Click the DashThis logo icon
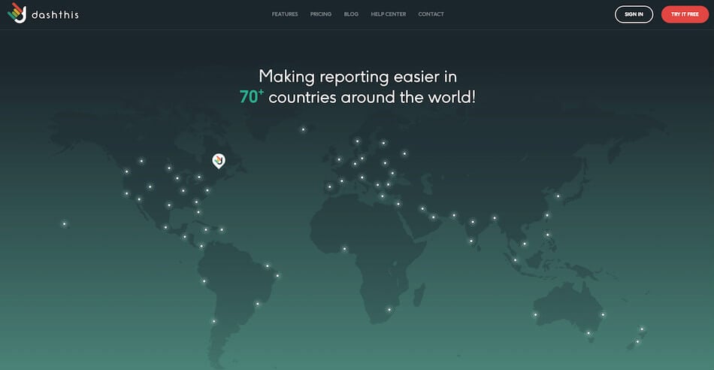The image size is (714, 370). click(x=17, y=14)
